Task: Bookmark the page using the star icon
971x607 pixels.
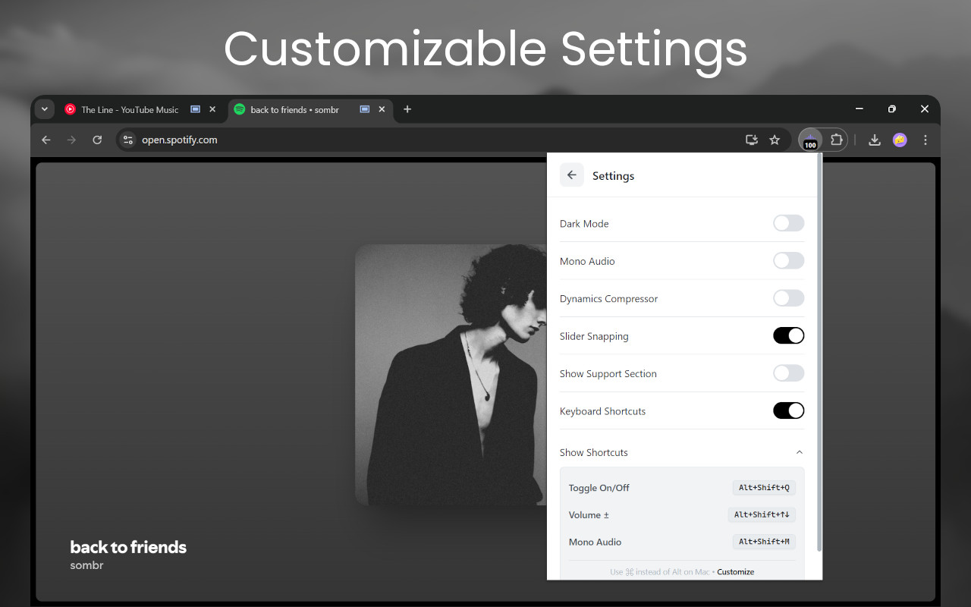Action: coord(775,140)
